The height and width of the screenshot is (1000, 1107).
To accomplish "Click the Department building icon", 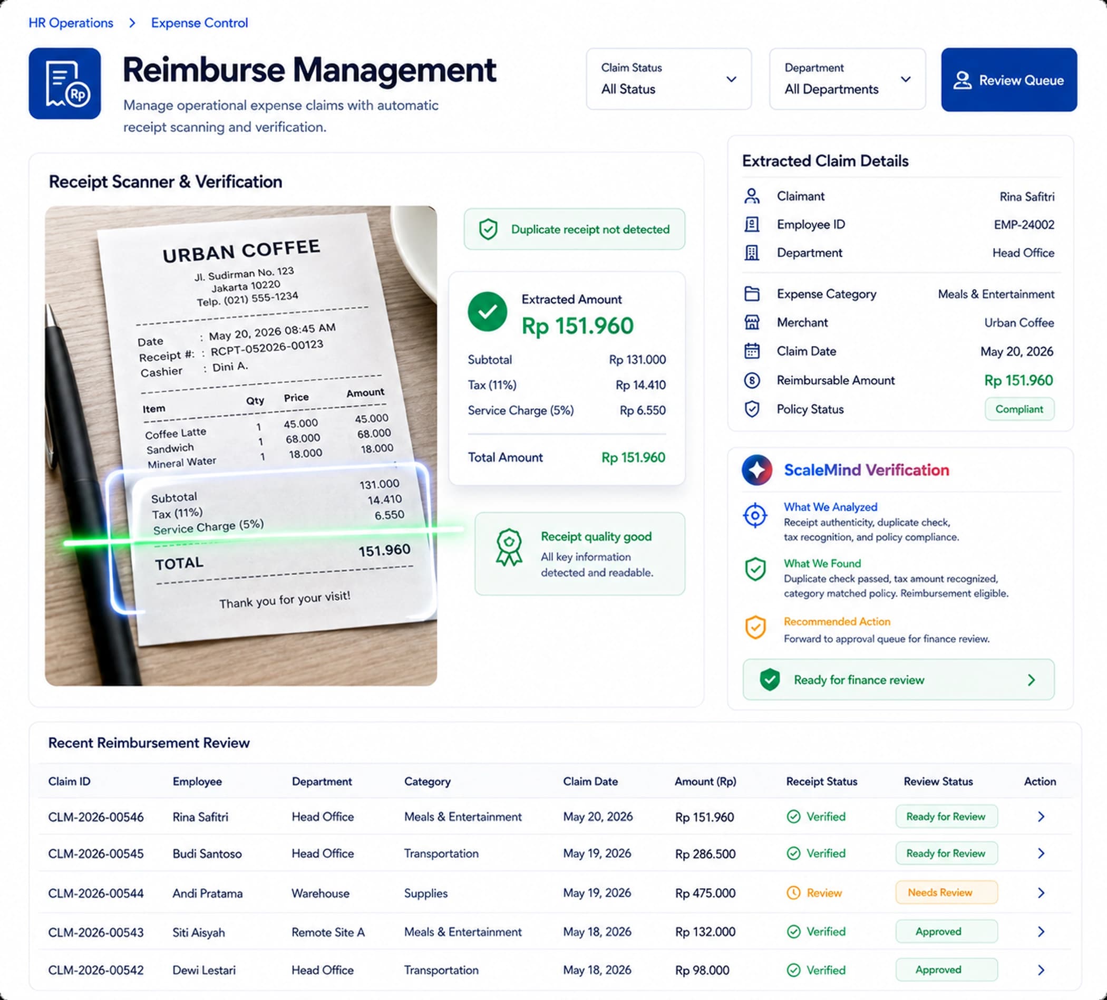I will click(x=752, y=253).
